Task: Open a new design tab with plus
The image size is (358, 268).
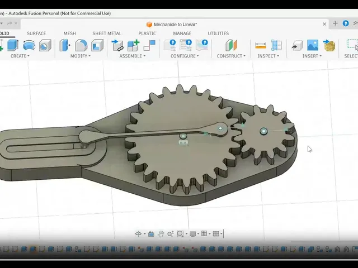Action: pyautogui.click(x=335, y=23)
